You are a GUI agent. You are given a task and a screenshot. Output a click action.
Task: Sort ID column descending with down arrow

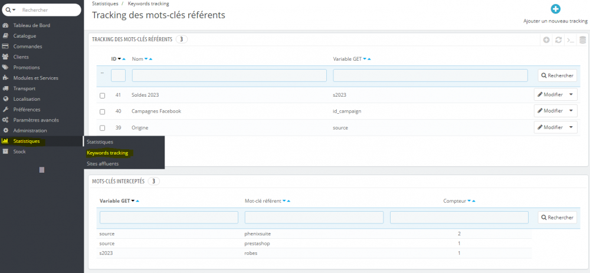(119, 60)
